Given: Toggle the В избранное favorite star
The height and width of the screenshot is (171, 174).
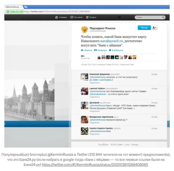Looking at the screenshot, I should [110, 50].
